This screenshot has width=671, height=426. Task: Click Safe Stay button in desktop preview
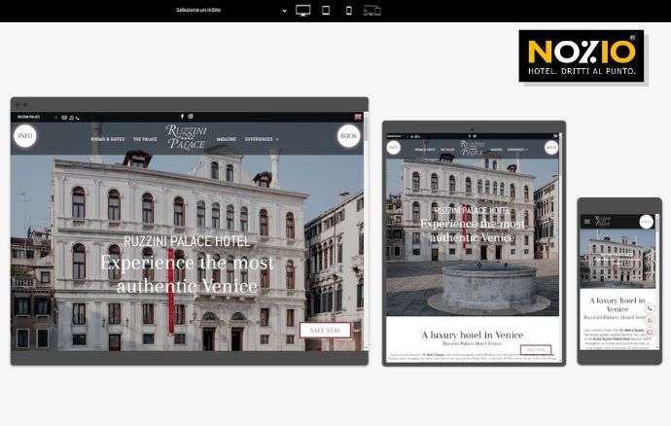point(325,330)
